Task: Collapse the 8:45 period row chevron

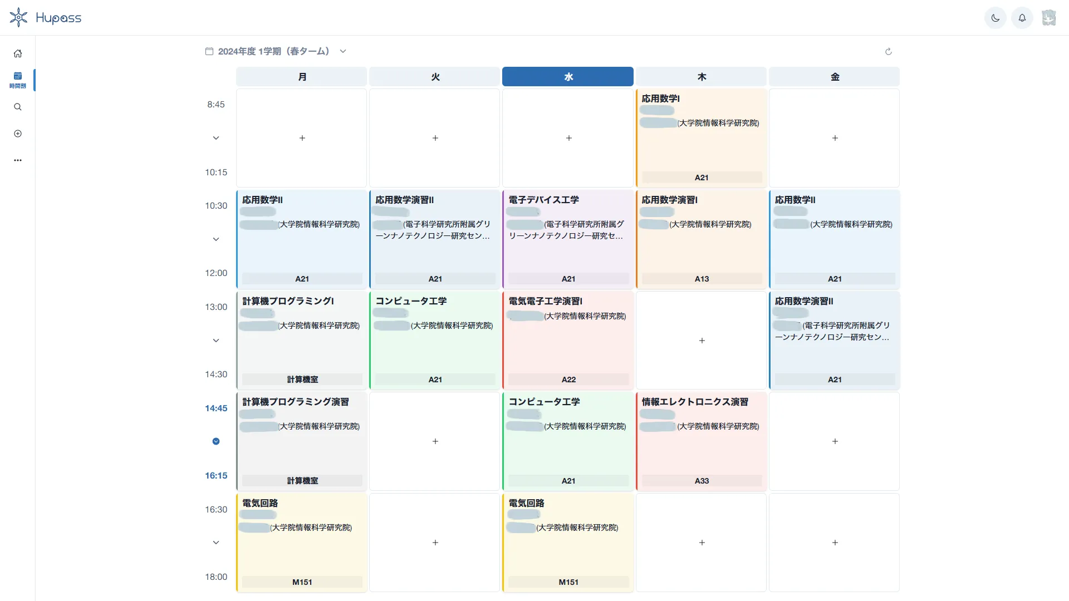Action: 216,138
